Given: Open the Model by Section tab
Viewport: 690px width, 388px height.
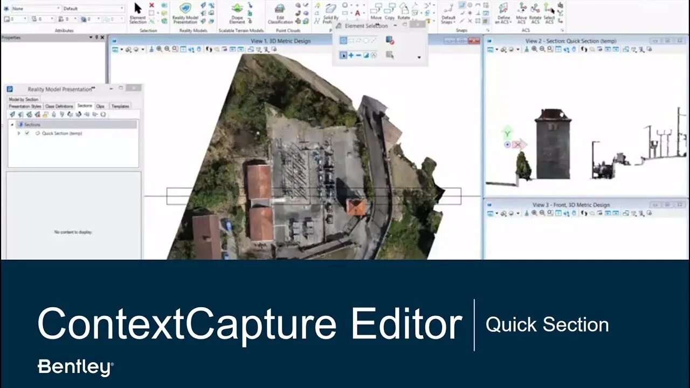Looking at the screenshot, I should coord(24,99).
